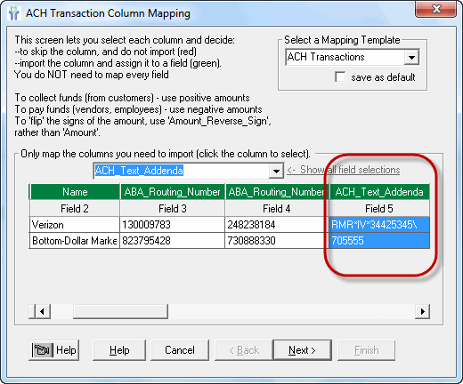The height and width of the screenshot is (384, 463).
Task: Click the horizontal scrollbar thumb
Action: 120,311
